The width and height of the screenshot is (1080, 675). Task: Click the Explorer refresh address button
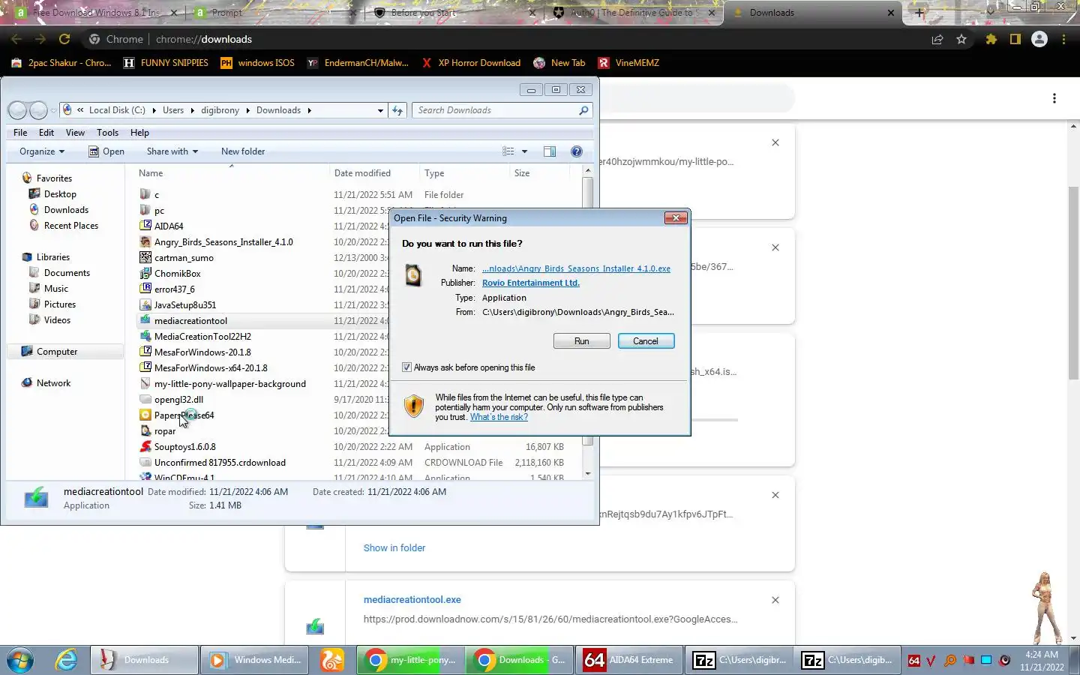click(397, 110)
